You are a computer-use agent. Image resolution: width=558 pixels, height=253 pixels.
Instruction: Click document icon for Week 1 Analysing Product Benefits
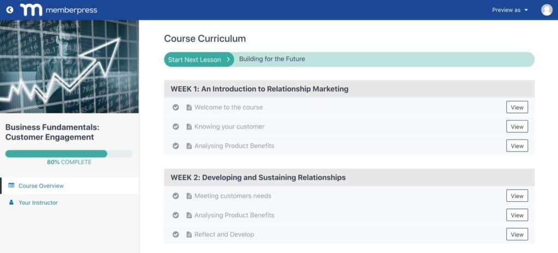click(x=189, y=146)
